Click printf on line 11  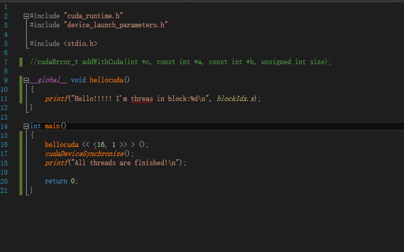pos(56,98)
